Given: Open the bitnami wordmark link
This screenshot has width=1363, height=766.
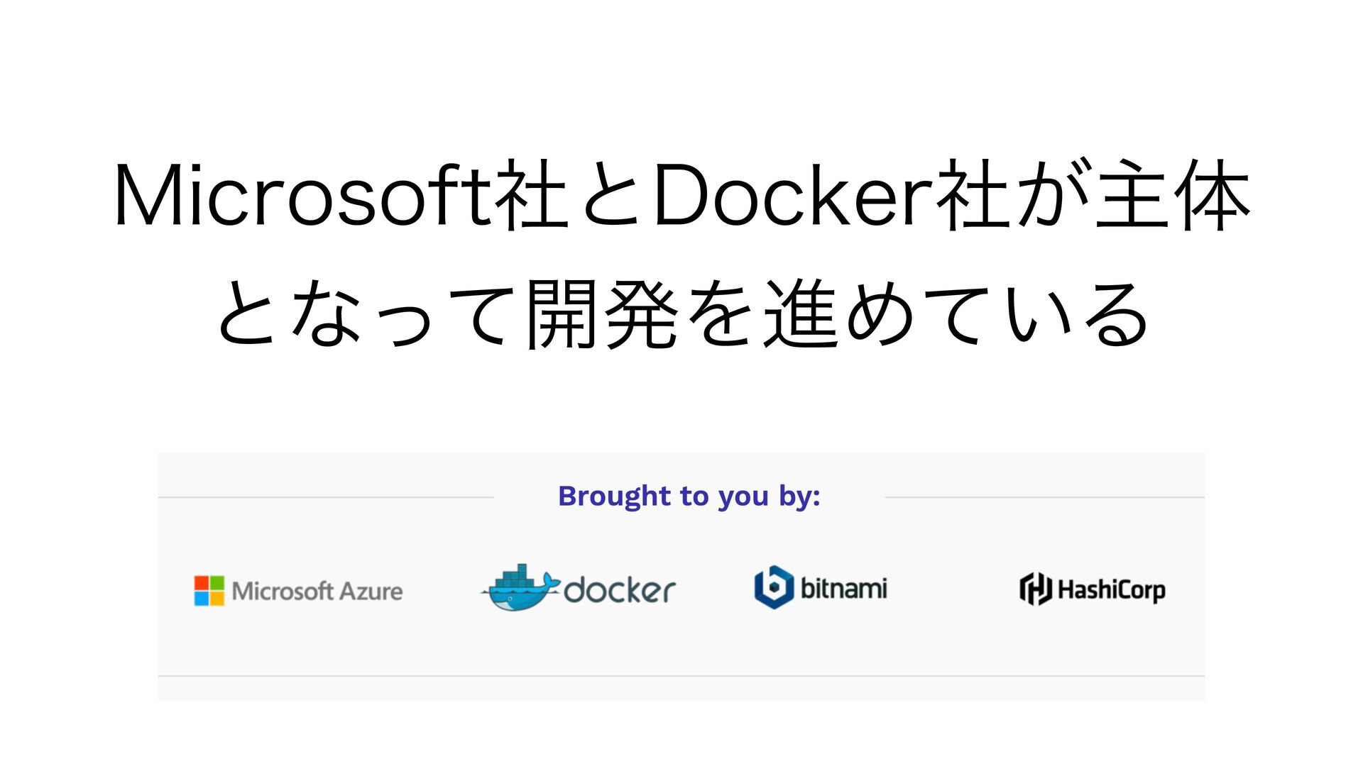Looking at the screenshot, I should pos(844,588).
